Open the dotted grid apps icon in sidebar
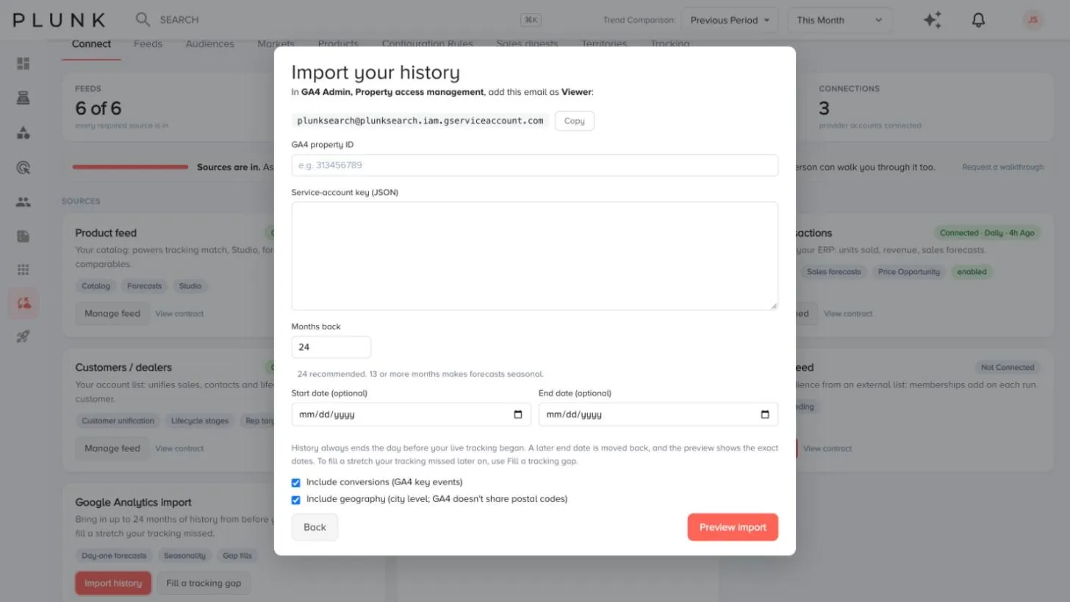 click(x=24, y=270)
